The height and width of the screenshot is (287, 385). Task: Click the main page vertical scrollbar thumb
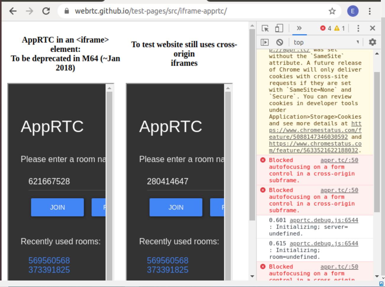coord(252,125)
